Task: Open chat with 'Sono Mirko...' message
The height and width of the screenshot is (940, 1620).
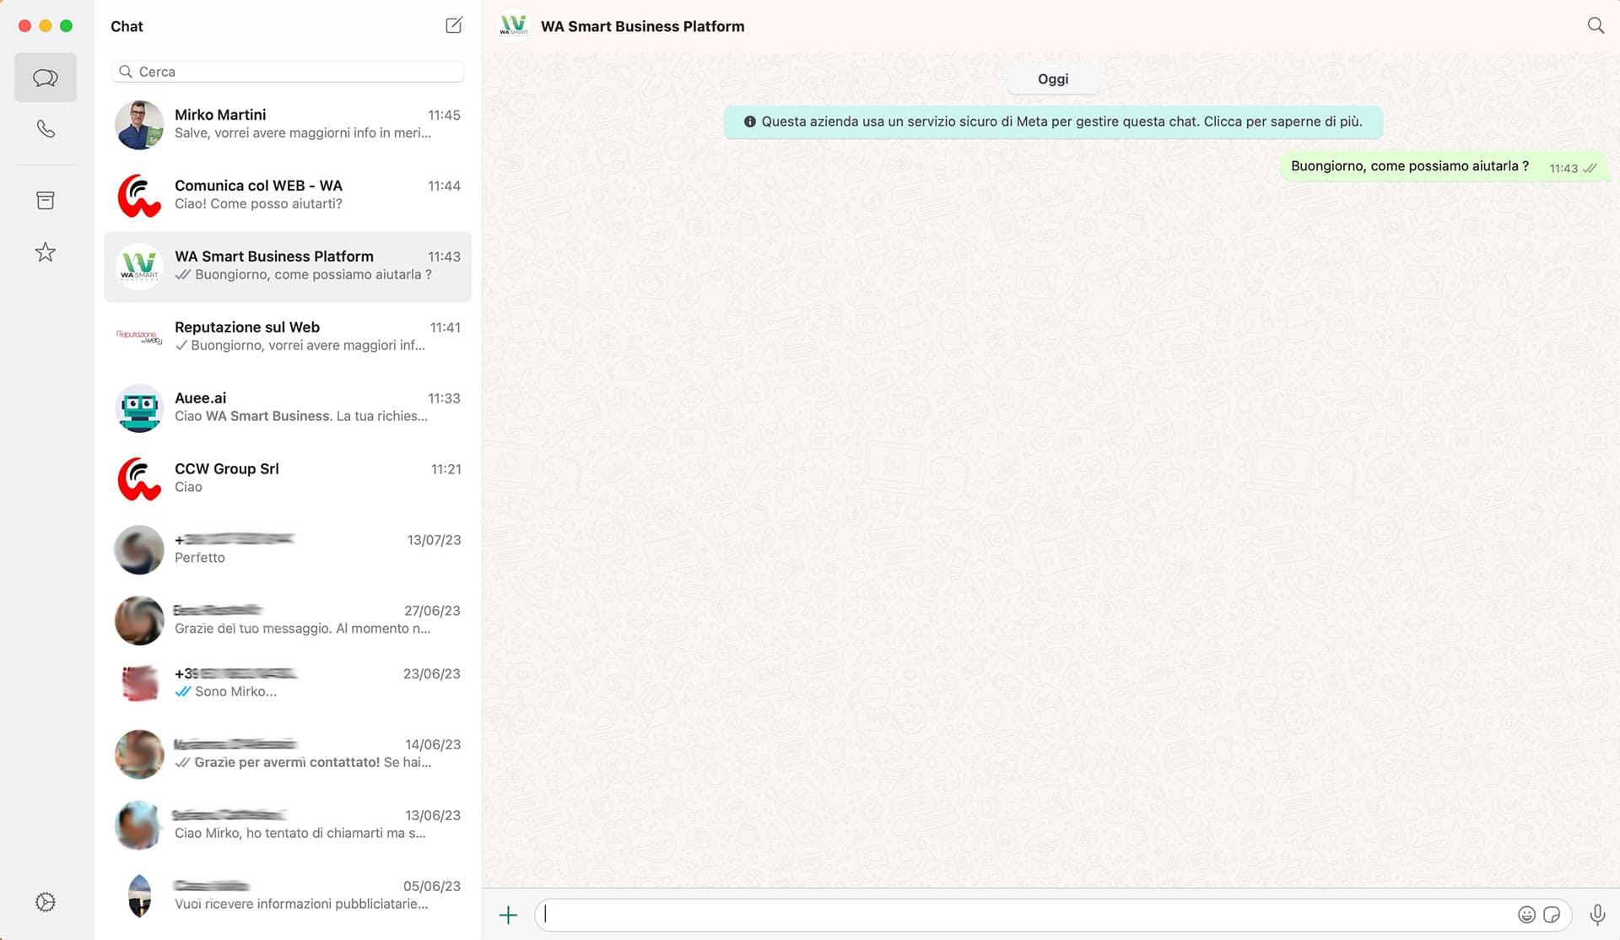Action: point(288,683)
